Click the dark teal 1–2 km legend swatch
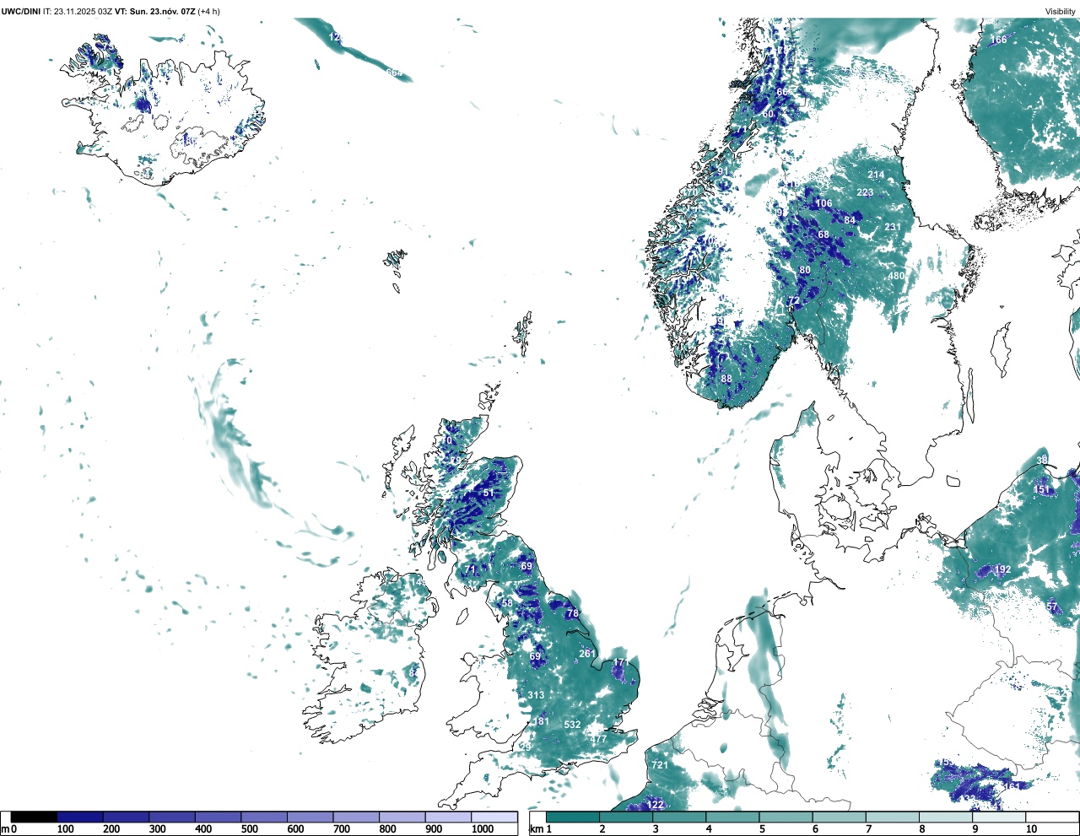 pos(573,817)
